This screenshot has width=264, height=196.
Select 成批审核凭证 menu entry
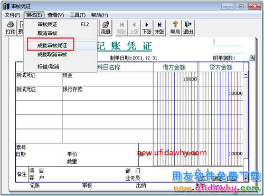point(61,45)
